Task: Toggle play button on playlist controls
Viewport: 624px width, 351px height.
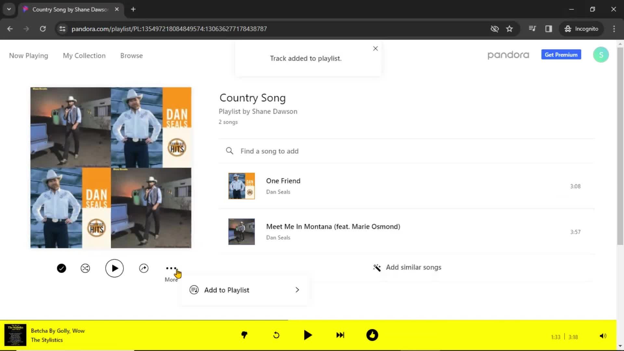Action: click(x=114, y=268)
